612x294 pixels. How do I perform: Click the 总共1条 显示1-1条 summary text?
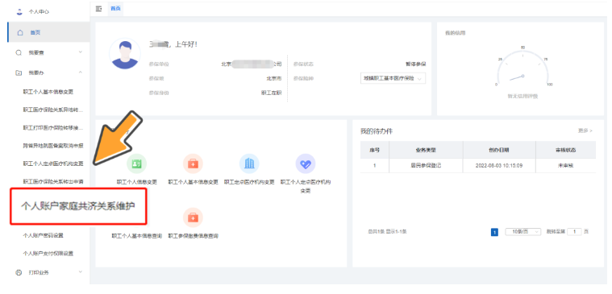click(388, 232)
